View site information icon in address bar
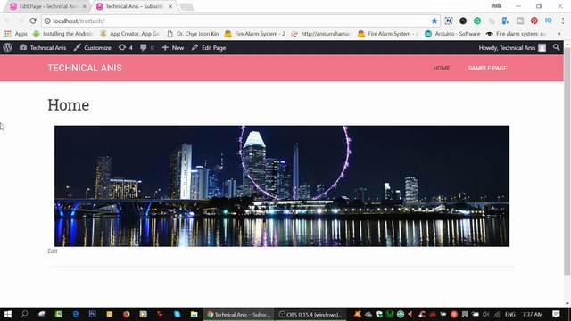 47,21
